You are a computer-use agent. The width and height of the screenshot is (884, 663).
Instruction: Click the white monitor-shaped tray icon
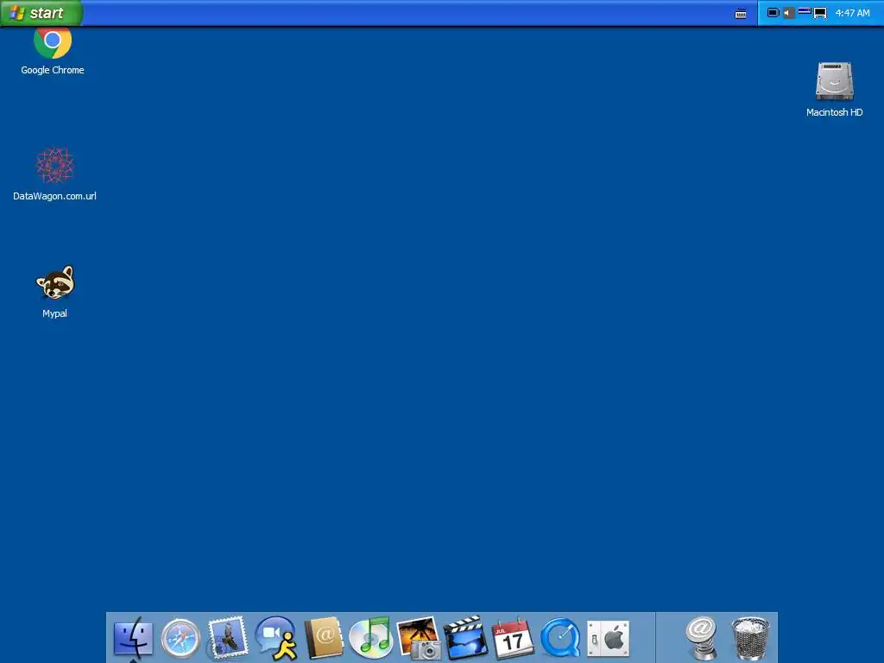pos(820,13)
